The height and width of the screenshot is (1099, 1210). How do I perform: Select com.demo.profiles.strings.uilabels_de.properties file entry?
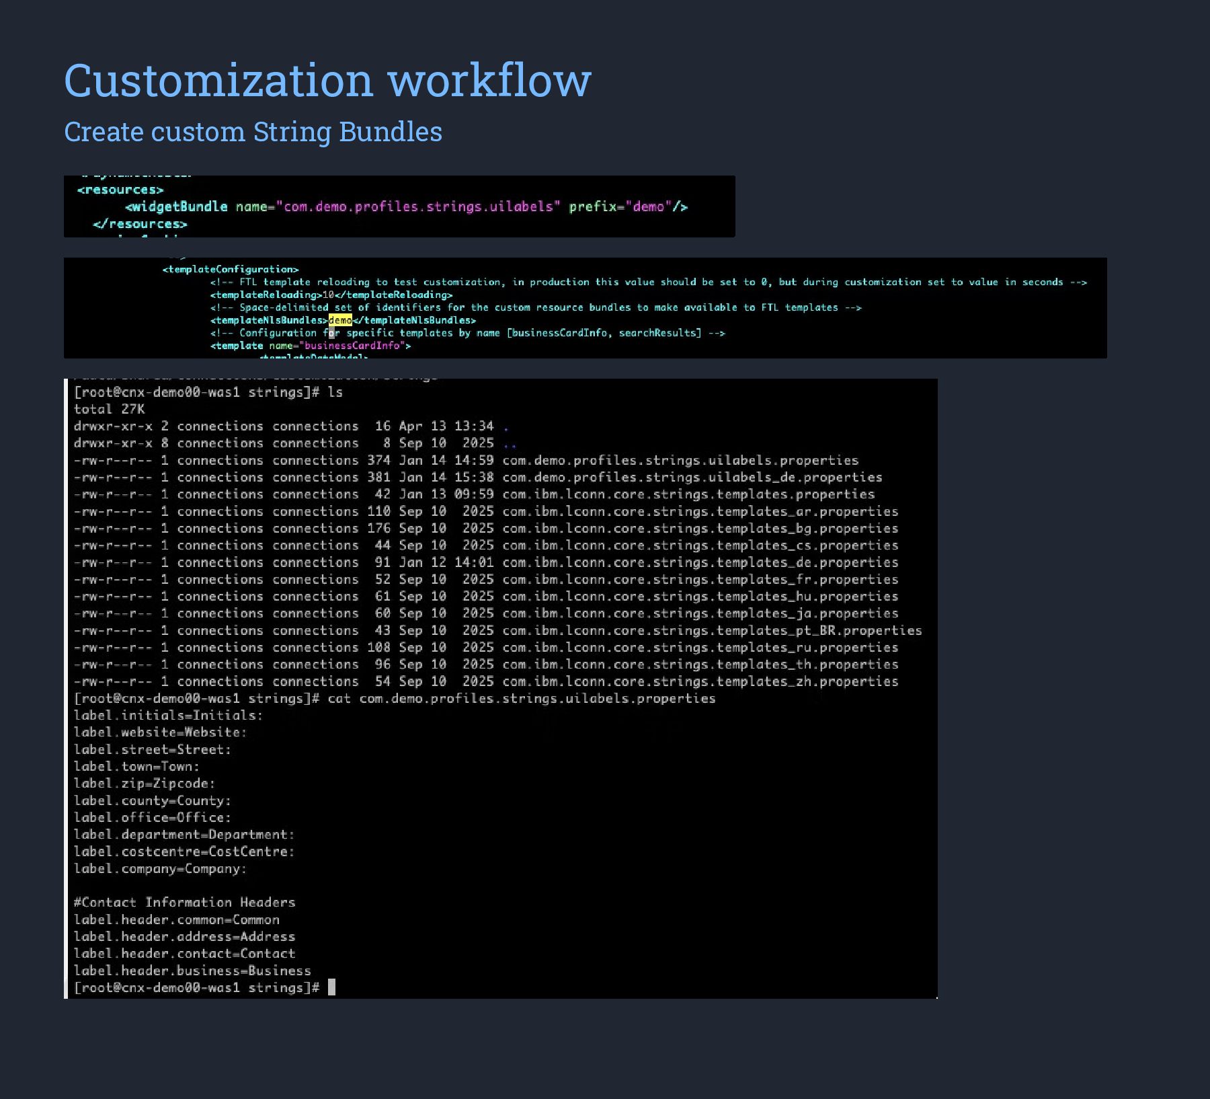(692, 478)
